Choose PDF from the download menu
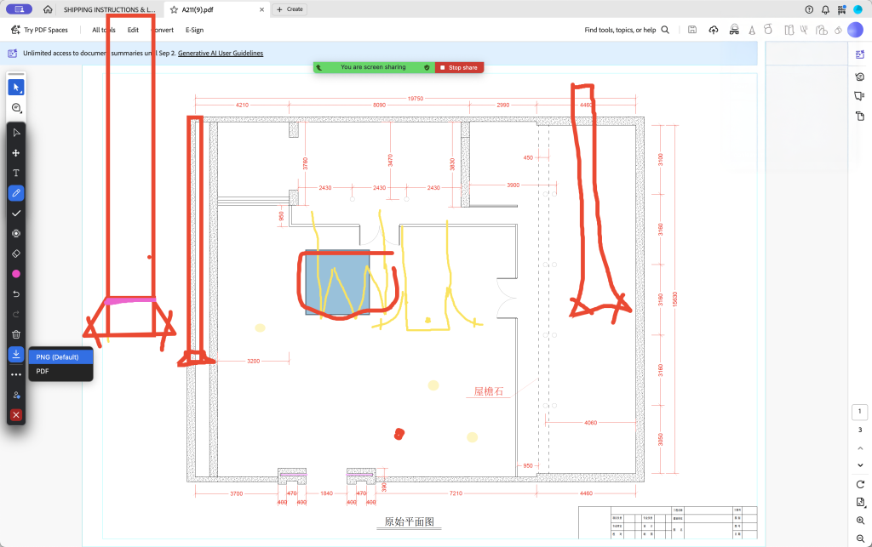 tap(43, 371)
